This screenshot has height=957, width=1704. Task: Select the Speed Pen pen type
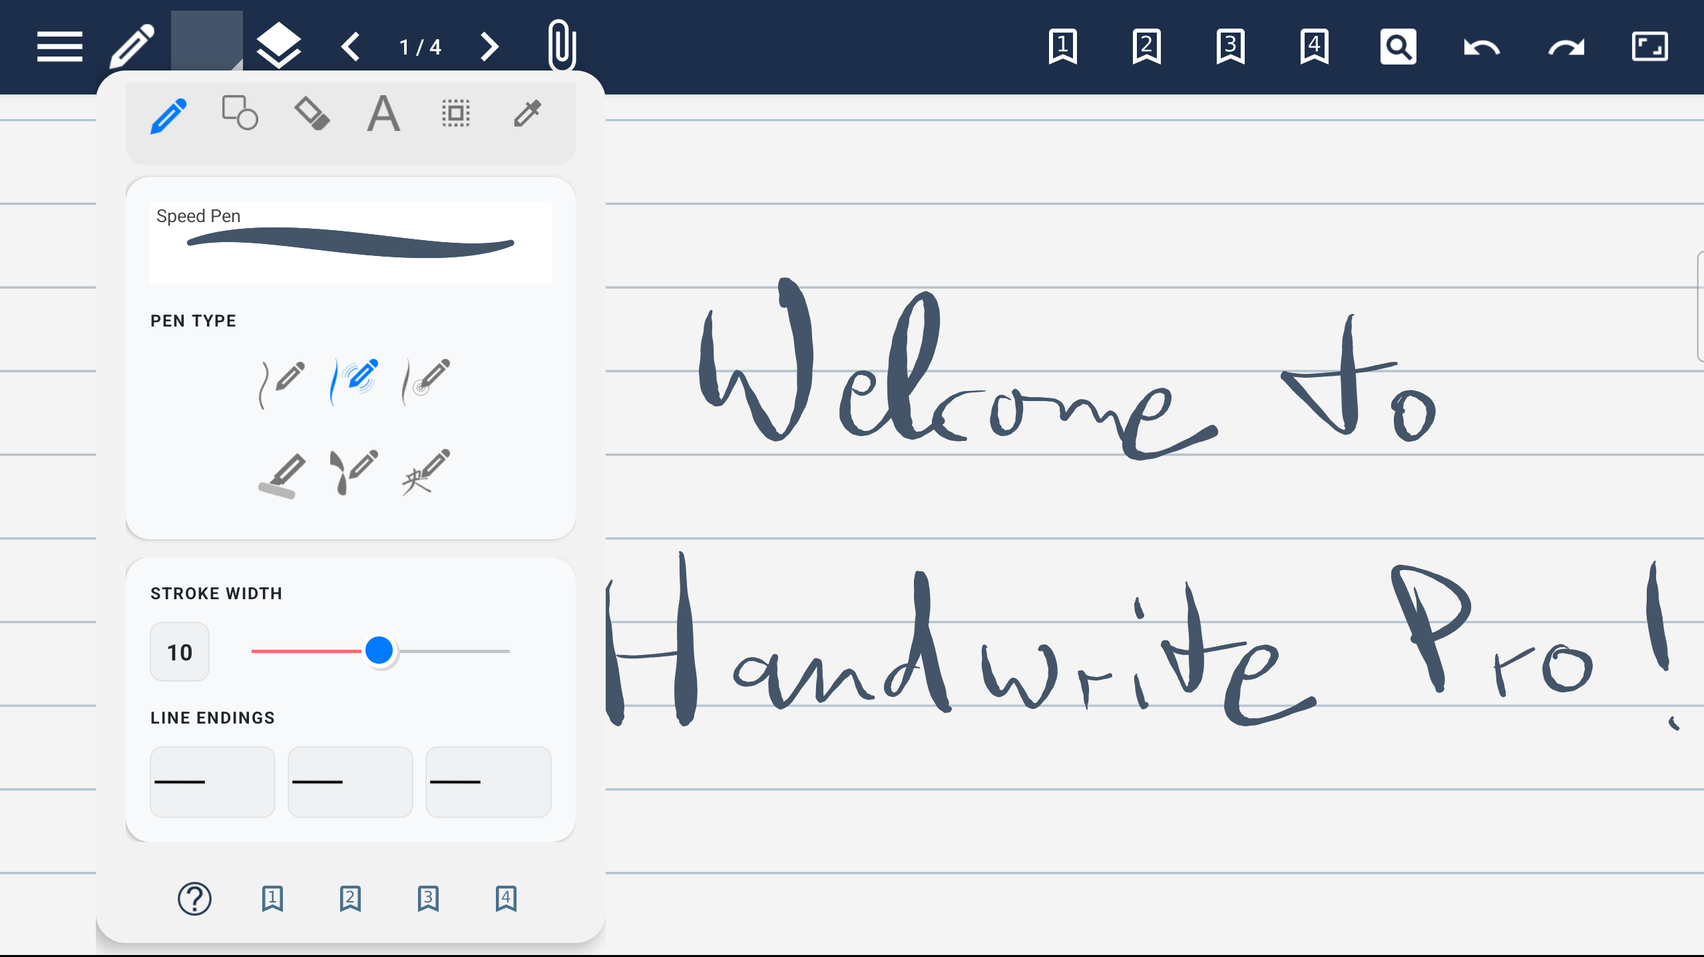354,379
